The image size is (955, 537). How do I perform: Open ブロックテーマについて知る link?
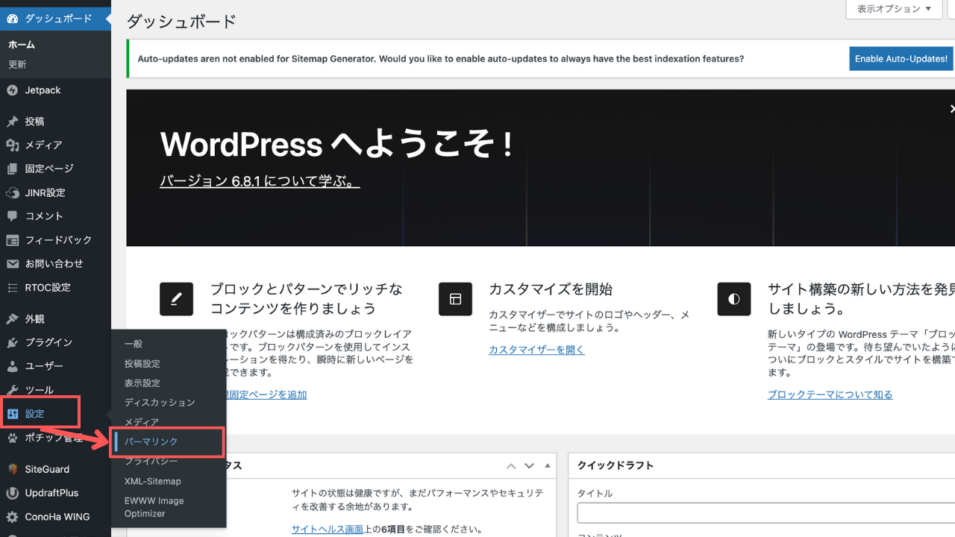click(x=830, y=395)
